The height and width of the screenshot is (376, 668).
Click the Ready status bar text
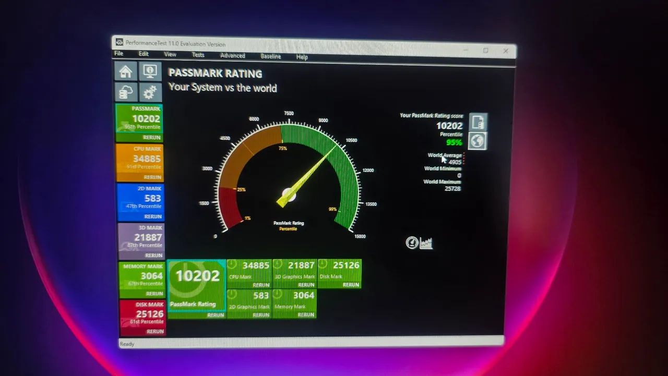coord(127,344)
